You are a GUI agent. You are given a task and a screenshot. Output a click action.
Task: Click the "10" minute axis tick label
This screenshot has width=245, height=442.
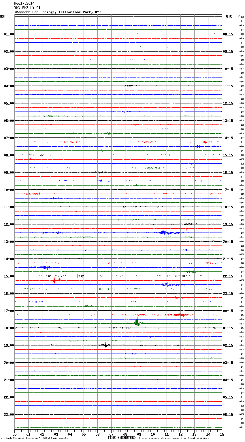[x=153, y=434]
